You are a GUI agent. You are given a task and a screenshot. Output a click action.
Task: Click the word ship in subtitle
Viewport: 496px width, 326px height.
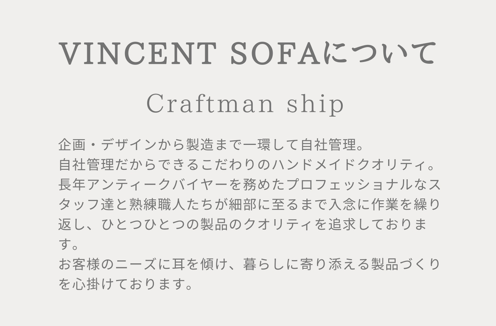point(315,104)
